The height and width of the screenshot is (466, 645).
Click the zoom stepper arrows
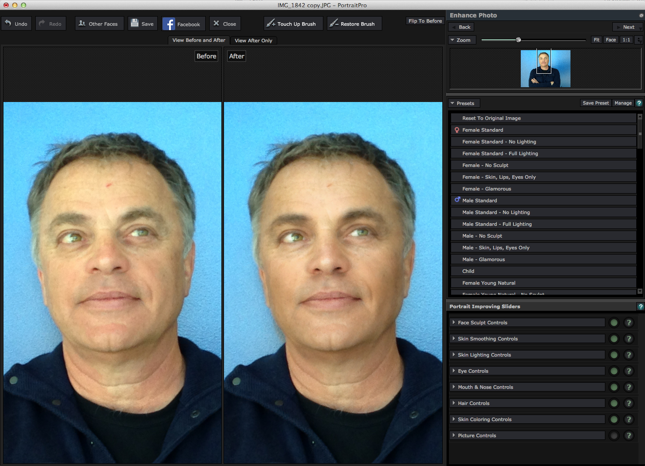coord(639,40)
